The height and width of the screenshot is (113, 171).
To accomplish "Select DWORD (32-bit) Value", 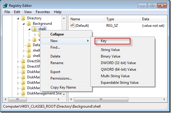I will pyautogui.click(x=123, y=63).
